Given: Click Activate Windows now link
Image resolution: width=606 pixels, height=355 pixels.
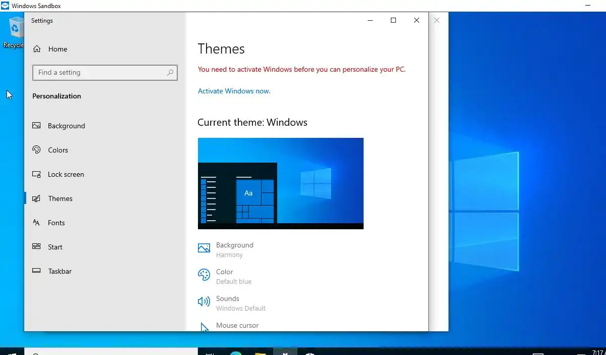Looking at the screenshot, I should tap(234, 91).
